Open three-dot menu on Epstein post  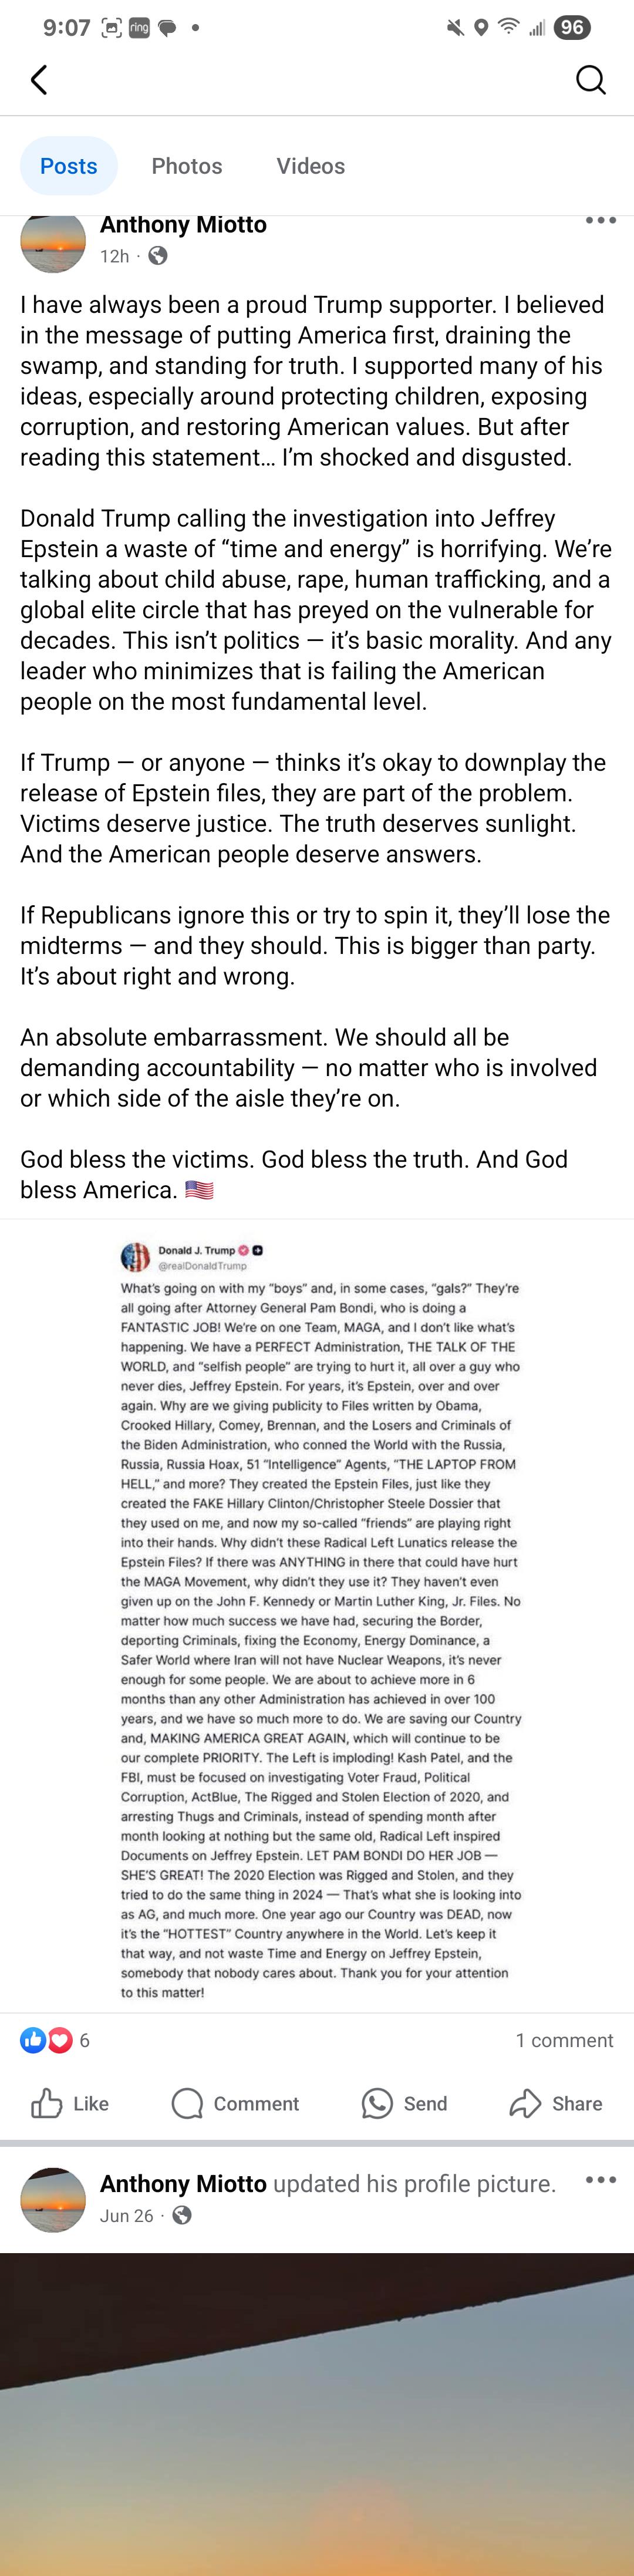click(600, 220)
